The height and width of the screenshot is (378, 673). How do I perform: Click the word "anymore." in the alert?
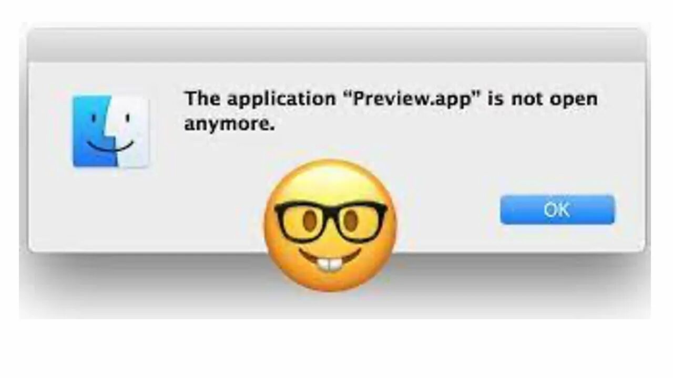229,125
